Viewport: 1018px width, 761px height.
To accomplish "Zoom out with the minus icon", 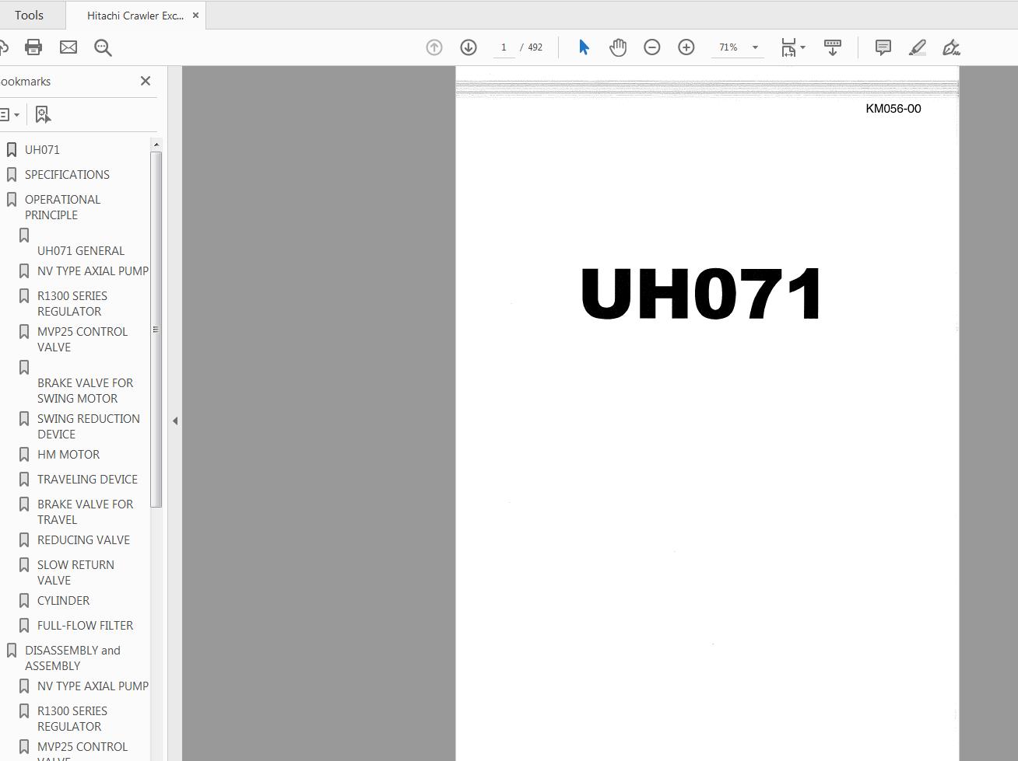I will 651,47.
